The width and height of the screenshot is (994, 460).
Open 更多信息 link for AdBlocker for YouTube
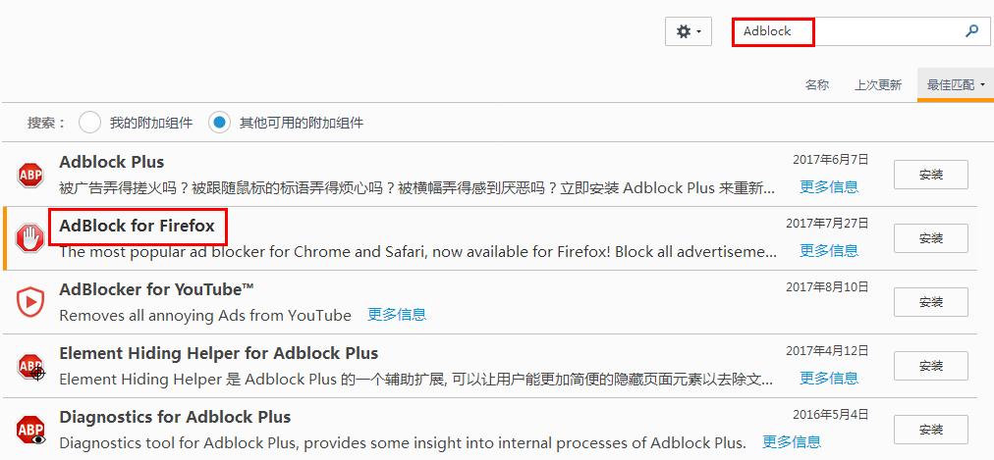tap(397, 314)
